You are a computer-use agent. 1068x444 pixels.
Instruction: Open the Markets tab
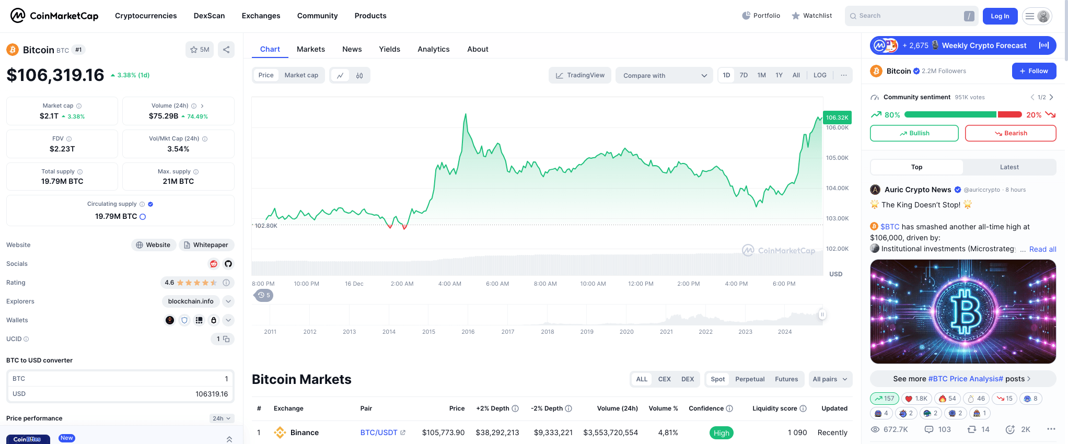(311, 49)
